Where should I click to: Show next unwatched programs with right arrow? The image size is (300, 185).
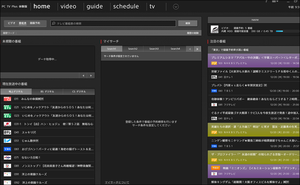tap(91, 76)
